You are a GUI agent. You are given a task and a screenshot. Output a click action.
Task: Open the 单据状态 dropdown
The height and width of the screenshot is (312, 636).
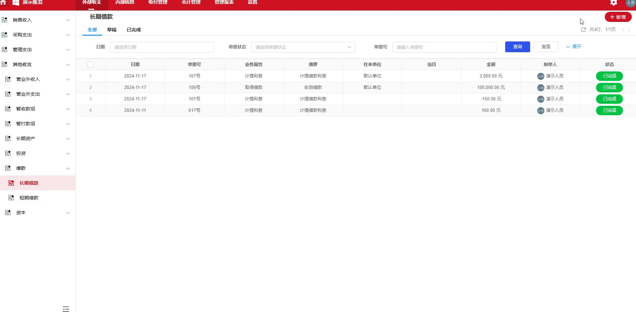pyautogui.click(x=303, y=47)
